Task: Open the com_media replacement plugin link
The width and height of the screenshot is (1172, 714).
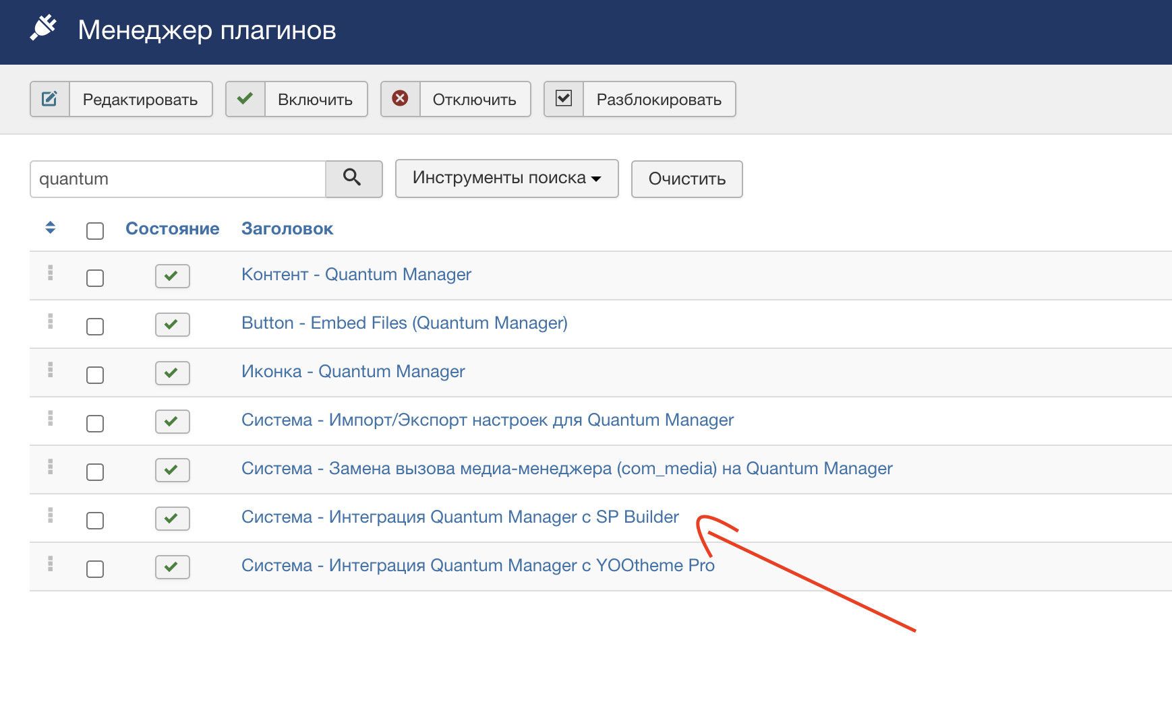Action: pyautogui.click(x=566, y=468)
